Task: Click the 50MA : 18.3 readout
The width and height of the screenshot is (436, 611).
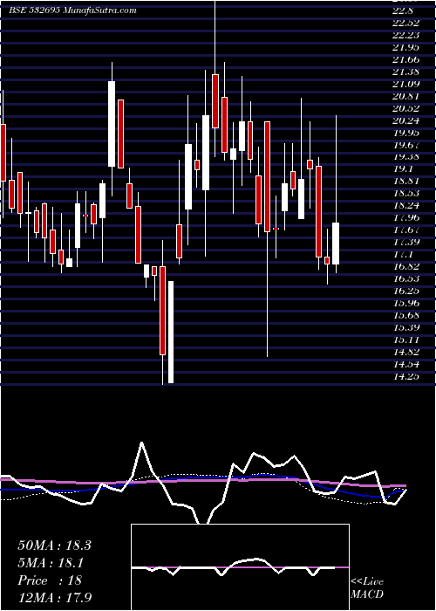Action: point(54,546)
